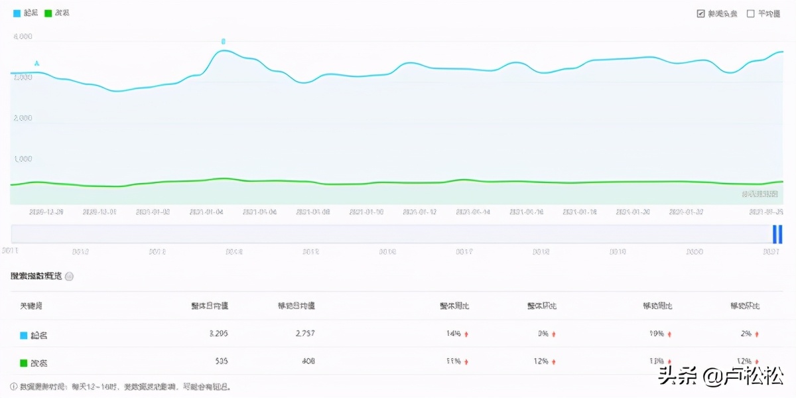Viewport: 796px width, 398px height.
Task: Click the red up arrow beside the 2% value
Action: pyautogui.click(x=756, y=334)
